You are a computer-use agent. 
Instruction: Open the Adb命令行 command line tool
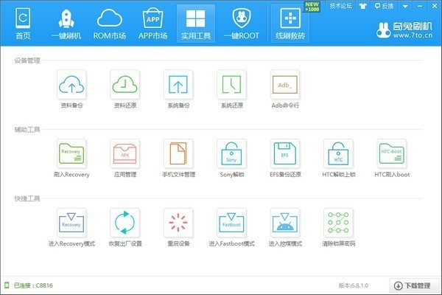(285, 85)
